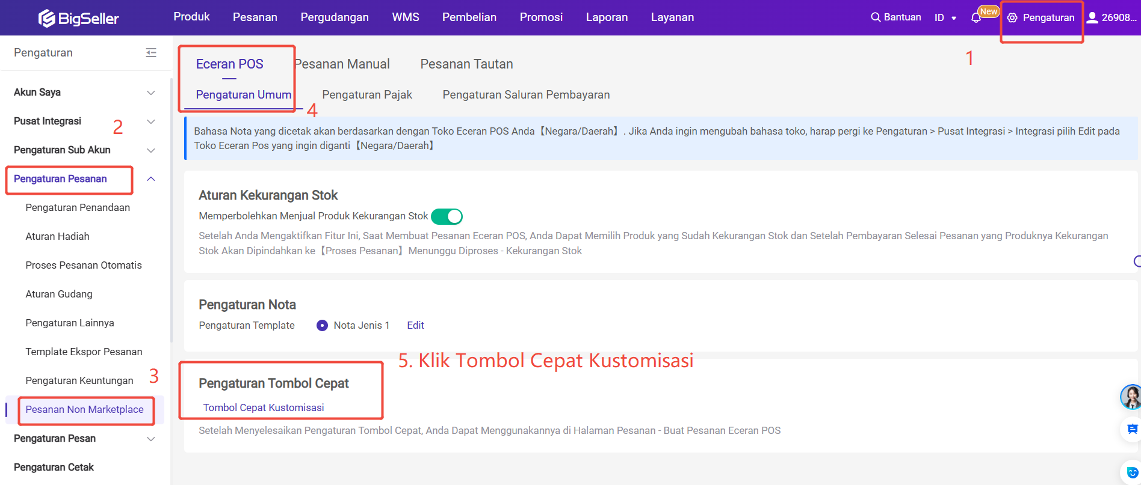Viewport: 1141px width, 485px height.
Task: Expand the Pusat Integrasi section
Action: coord(151,121)
